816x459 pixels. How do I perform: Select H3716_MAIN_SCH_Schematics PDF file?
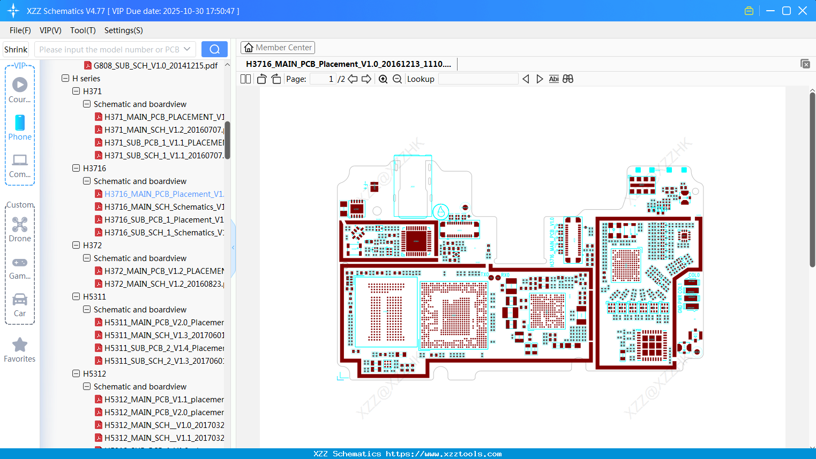pyautogui.click(x=163, y=206)
